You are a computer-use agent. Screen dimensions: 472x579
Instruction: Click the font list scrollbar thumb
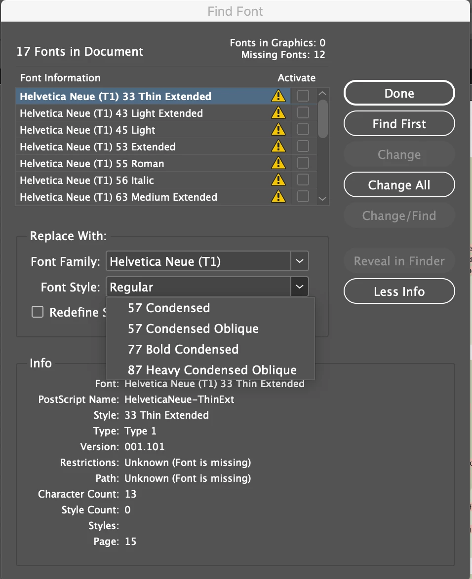click(323, 119)
